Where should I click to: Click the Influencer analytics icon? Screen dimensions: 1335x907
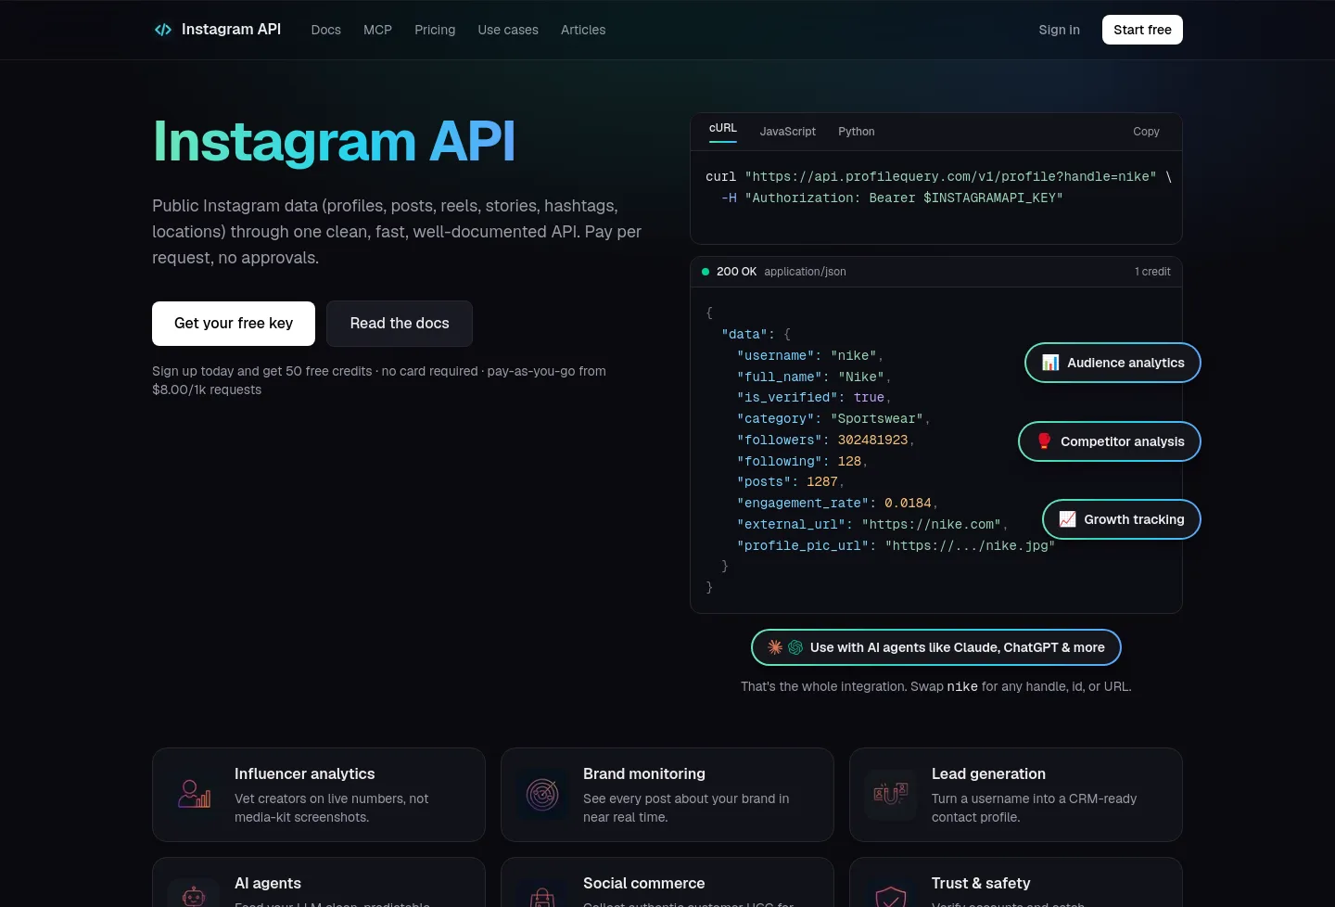pyautogui.click(x=194, y=795)
